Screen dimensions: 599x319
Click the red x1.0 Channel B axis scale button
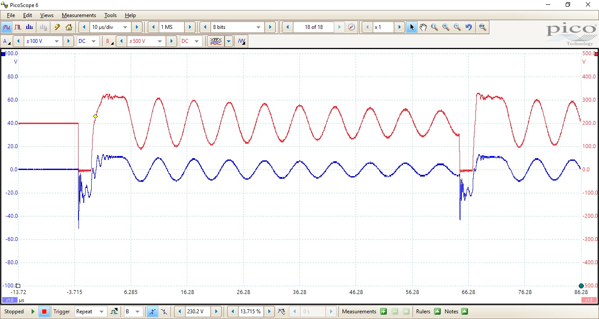pos(588,300)
